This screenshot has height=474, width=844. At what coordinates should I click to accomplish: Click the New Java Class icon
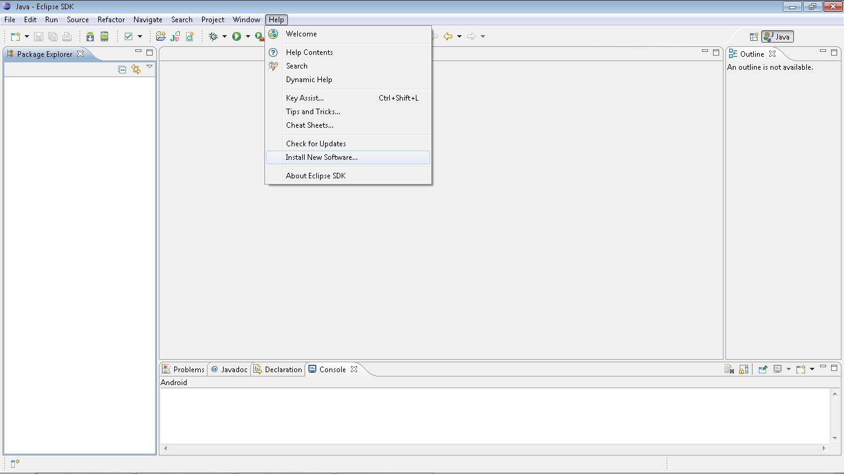click(190, 36)
